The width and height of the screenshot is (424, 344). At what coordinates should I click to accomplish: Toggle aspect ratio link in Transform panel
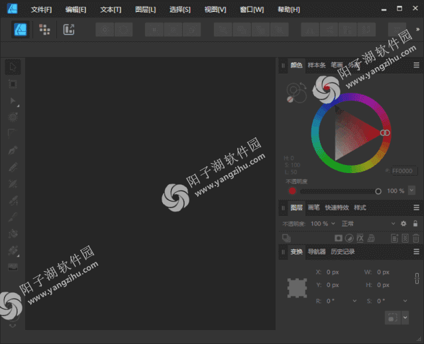point(417,278)
